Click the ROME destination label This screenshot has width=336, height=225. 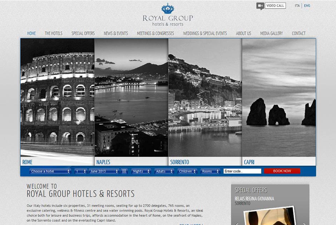28,162
